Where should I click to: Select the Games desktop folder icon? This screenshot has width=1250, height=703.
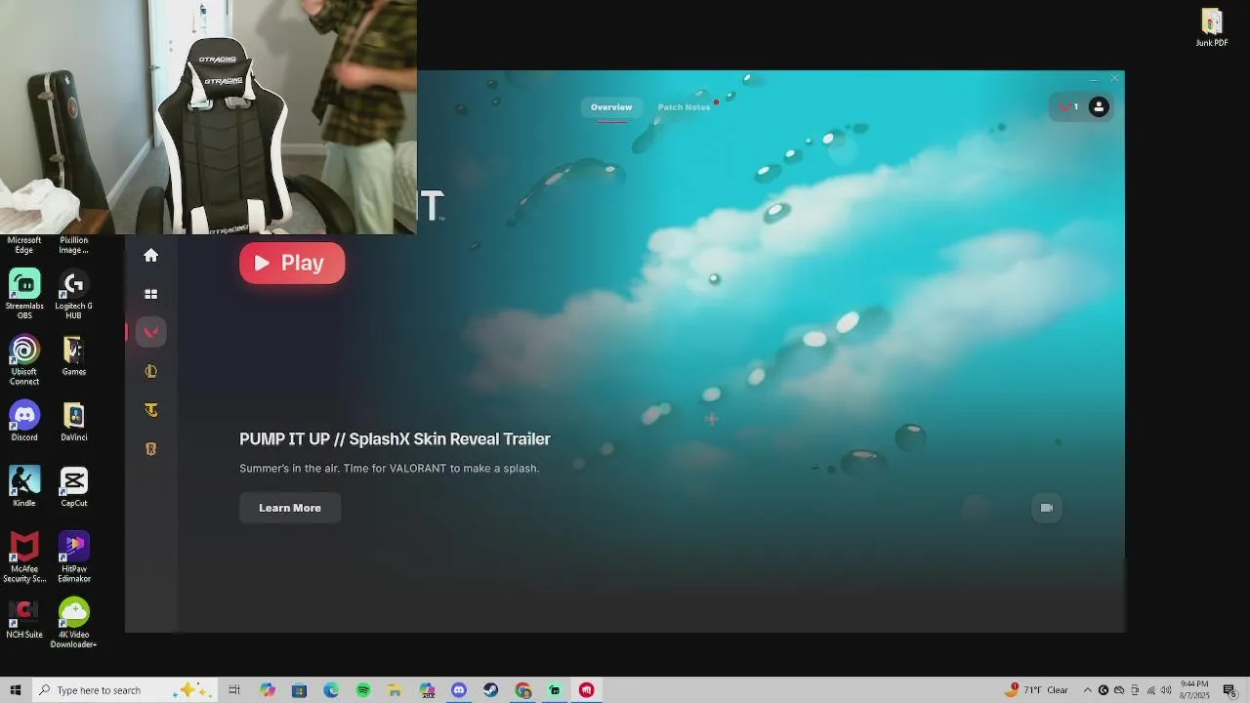pos(73,355)
